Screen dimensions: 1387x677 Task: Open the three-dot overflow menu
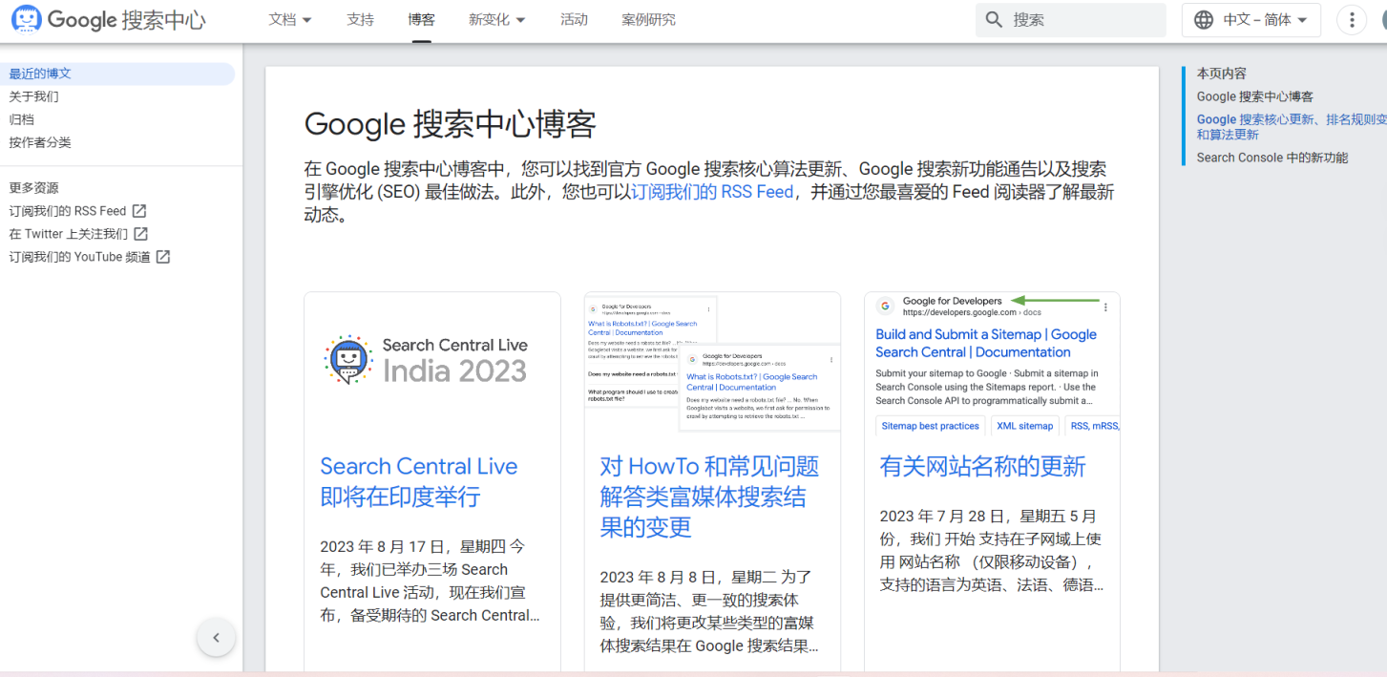pyautogui.click(x=1353, y=18)
